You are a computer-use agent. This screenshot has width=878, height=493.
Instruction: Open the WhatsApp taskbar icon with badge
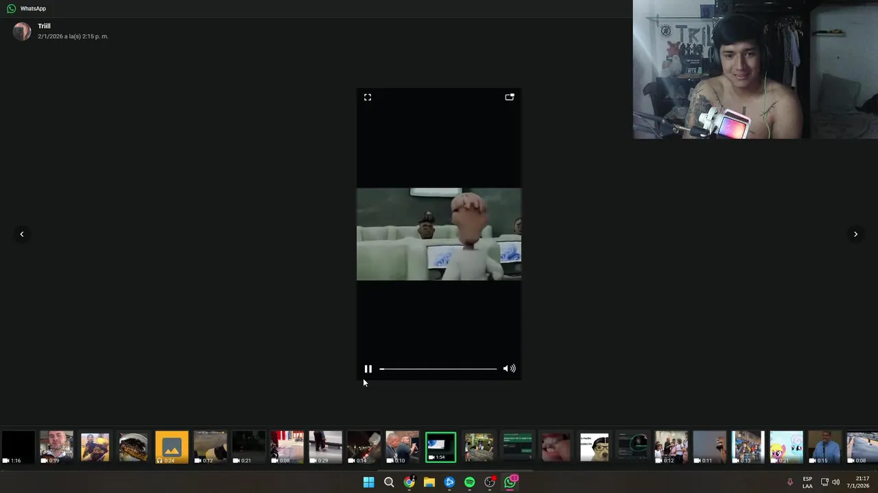pyautogui.click(x=510, y=482)
